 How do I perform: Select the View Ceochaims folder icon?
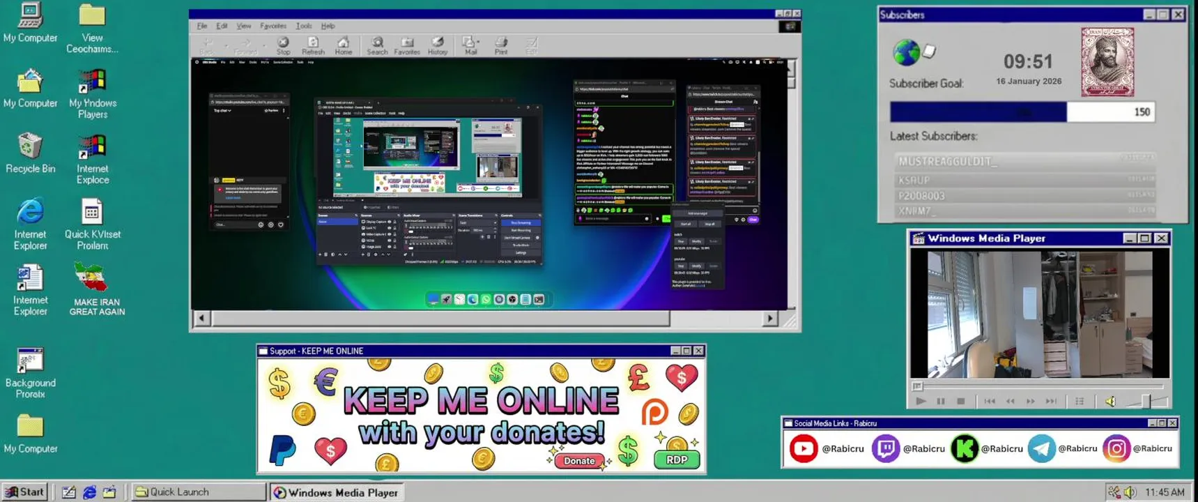click(92, 29)
